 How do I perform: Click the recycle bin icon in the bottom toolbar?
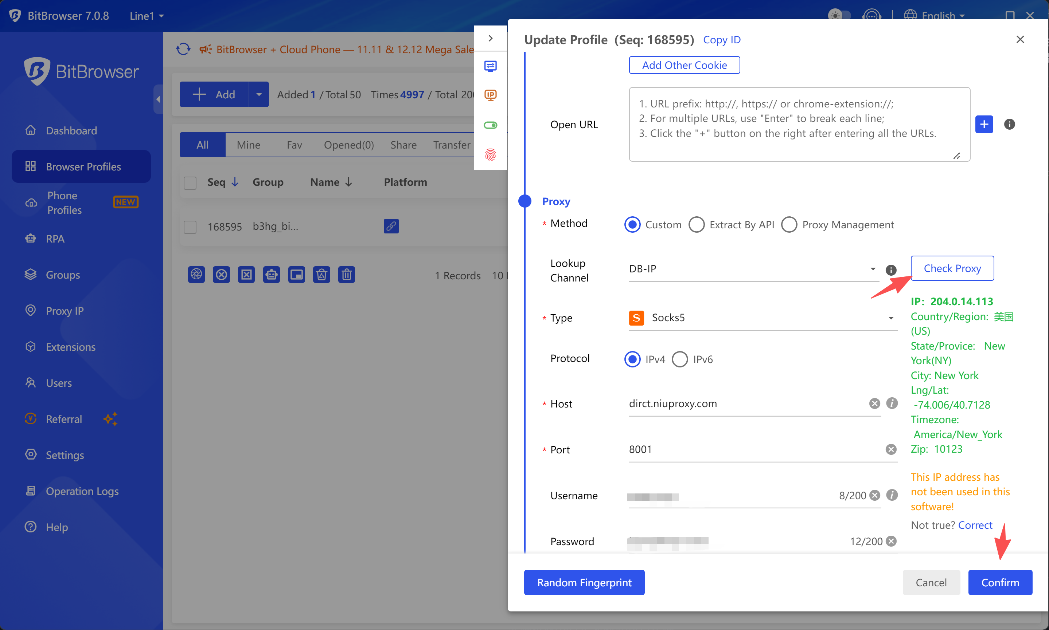tap(321, 275)
